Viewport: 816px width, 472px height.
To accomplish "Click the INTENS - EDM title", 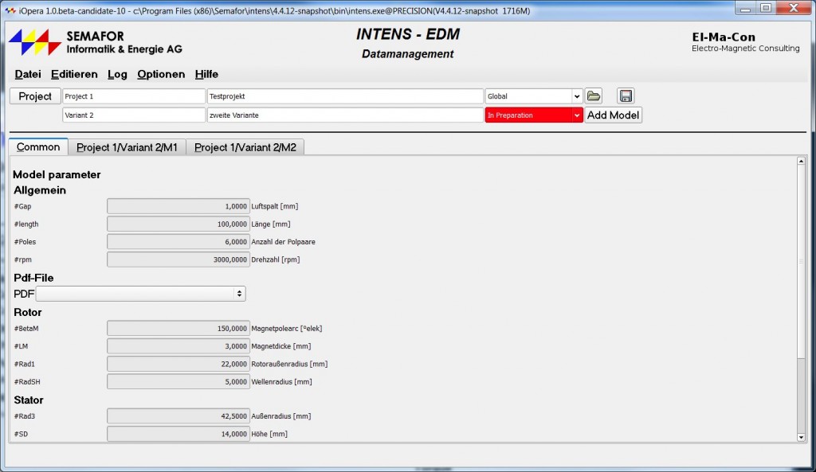I will point(408,34).
